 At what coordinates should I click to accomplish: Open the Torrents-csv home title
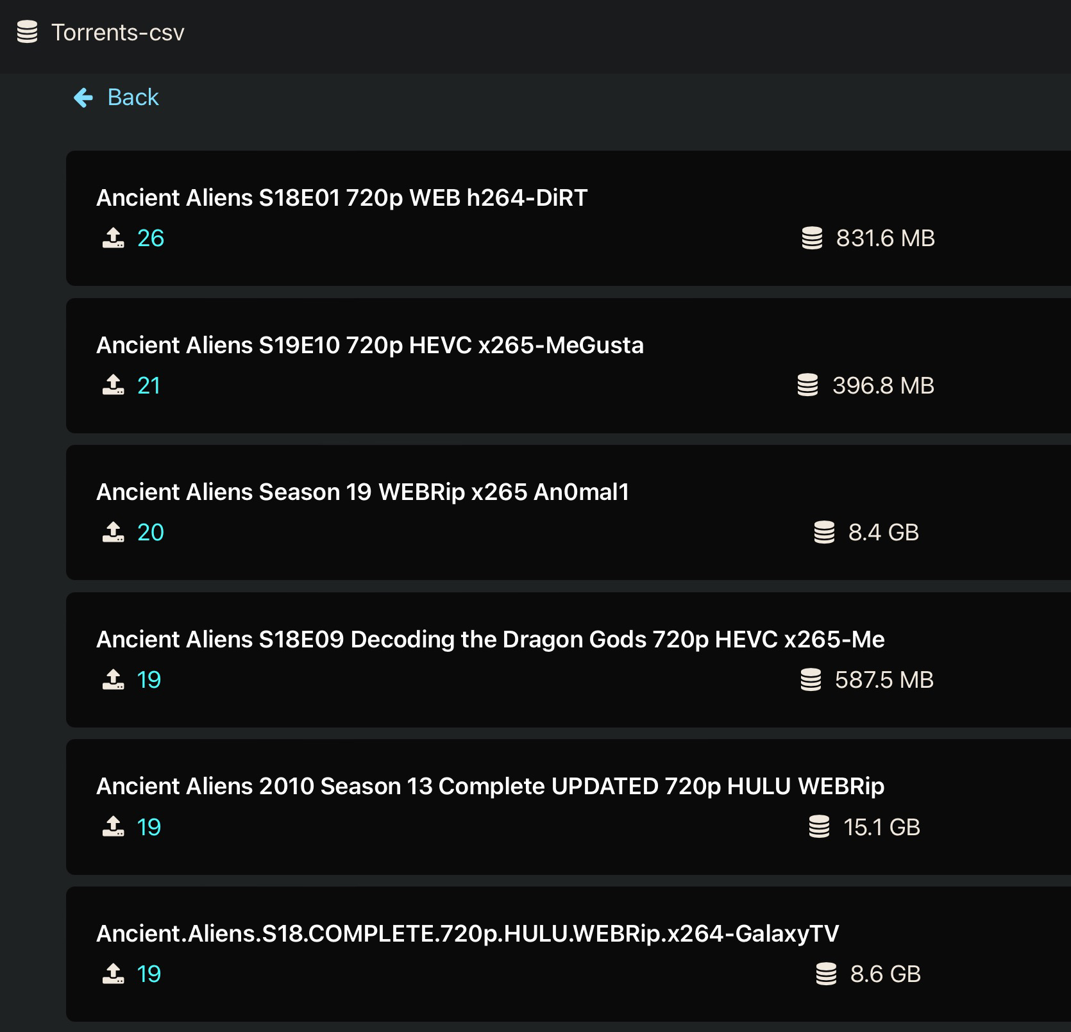(118, 32)
